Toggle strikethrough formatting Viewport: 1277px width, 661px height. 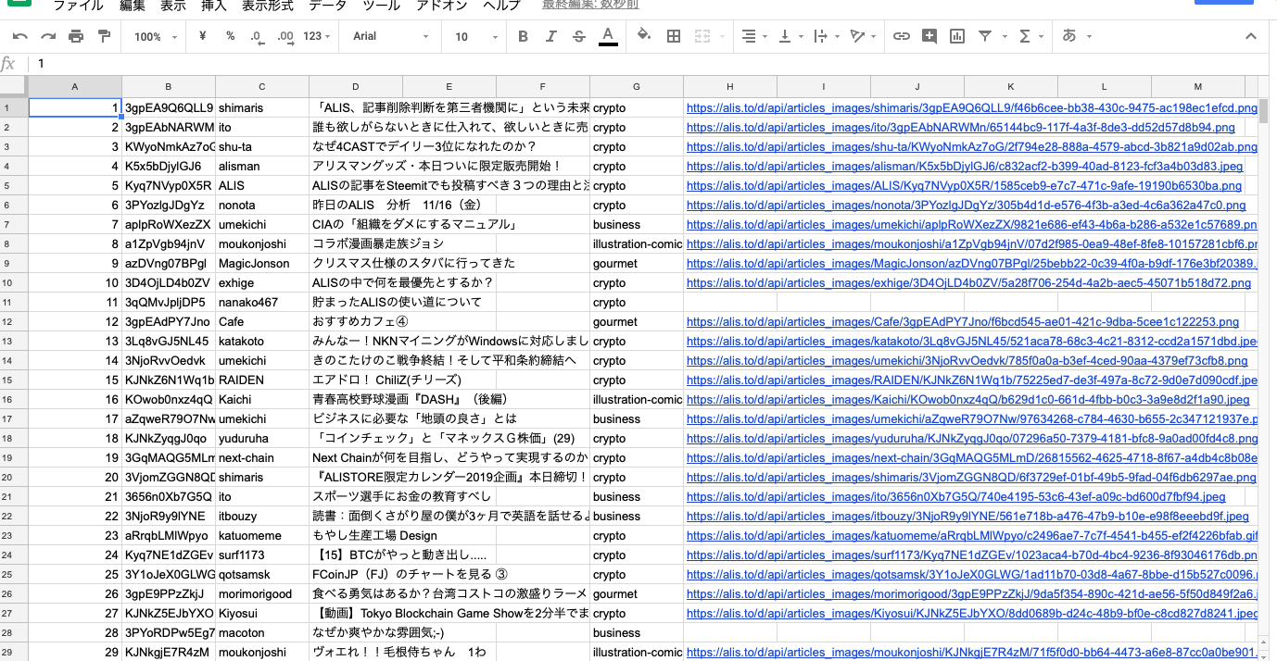tap(579, 36)
